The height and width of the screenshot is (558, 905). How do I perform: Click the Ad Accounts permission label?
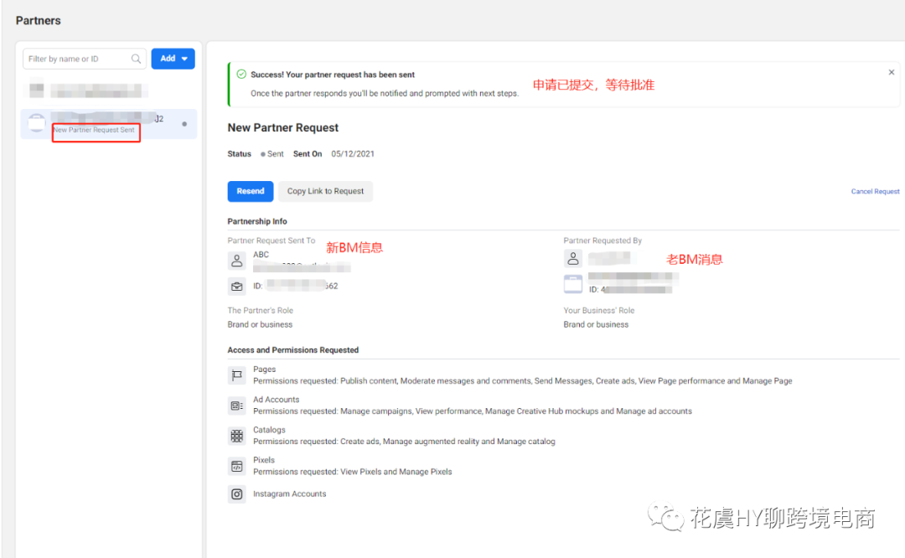click(x=276, y=400)
